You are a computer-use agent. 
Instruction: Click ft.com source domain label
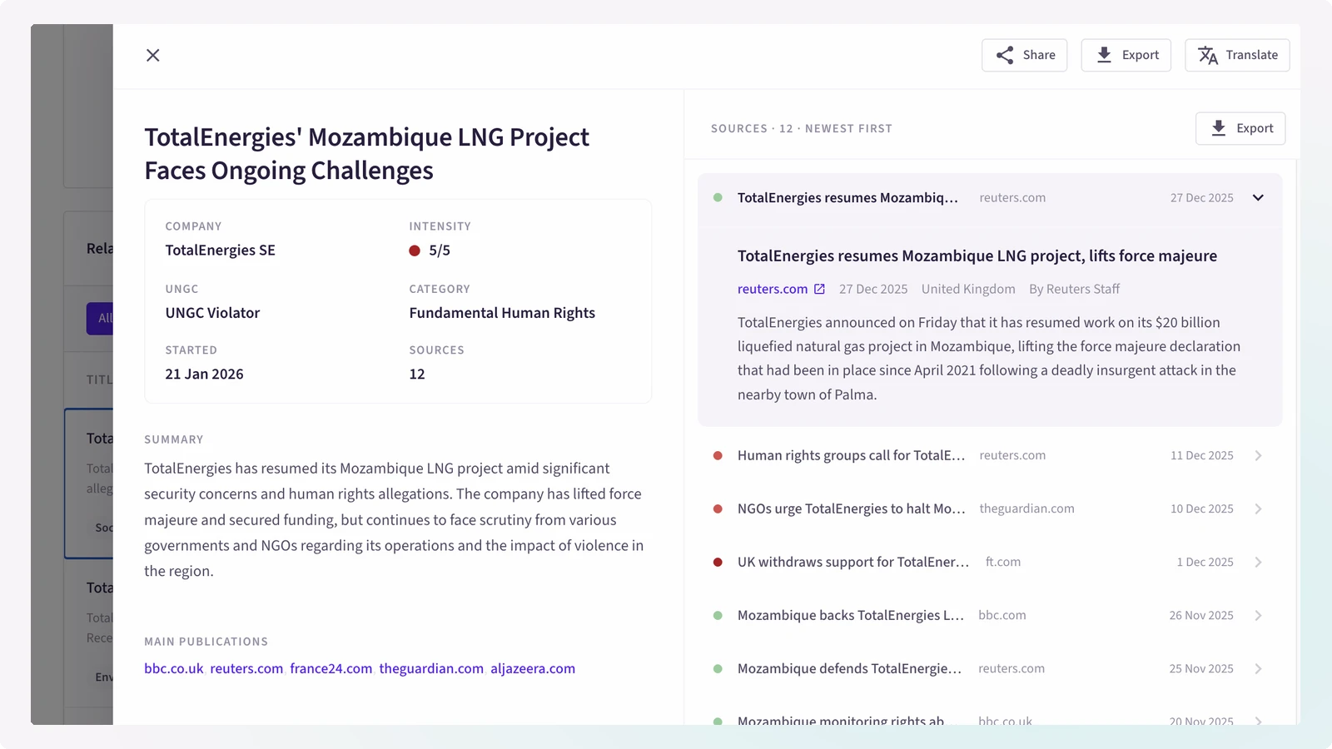(x=1003, y=563)
